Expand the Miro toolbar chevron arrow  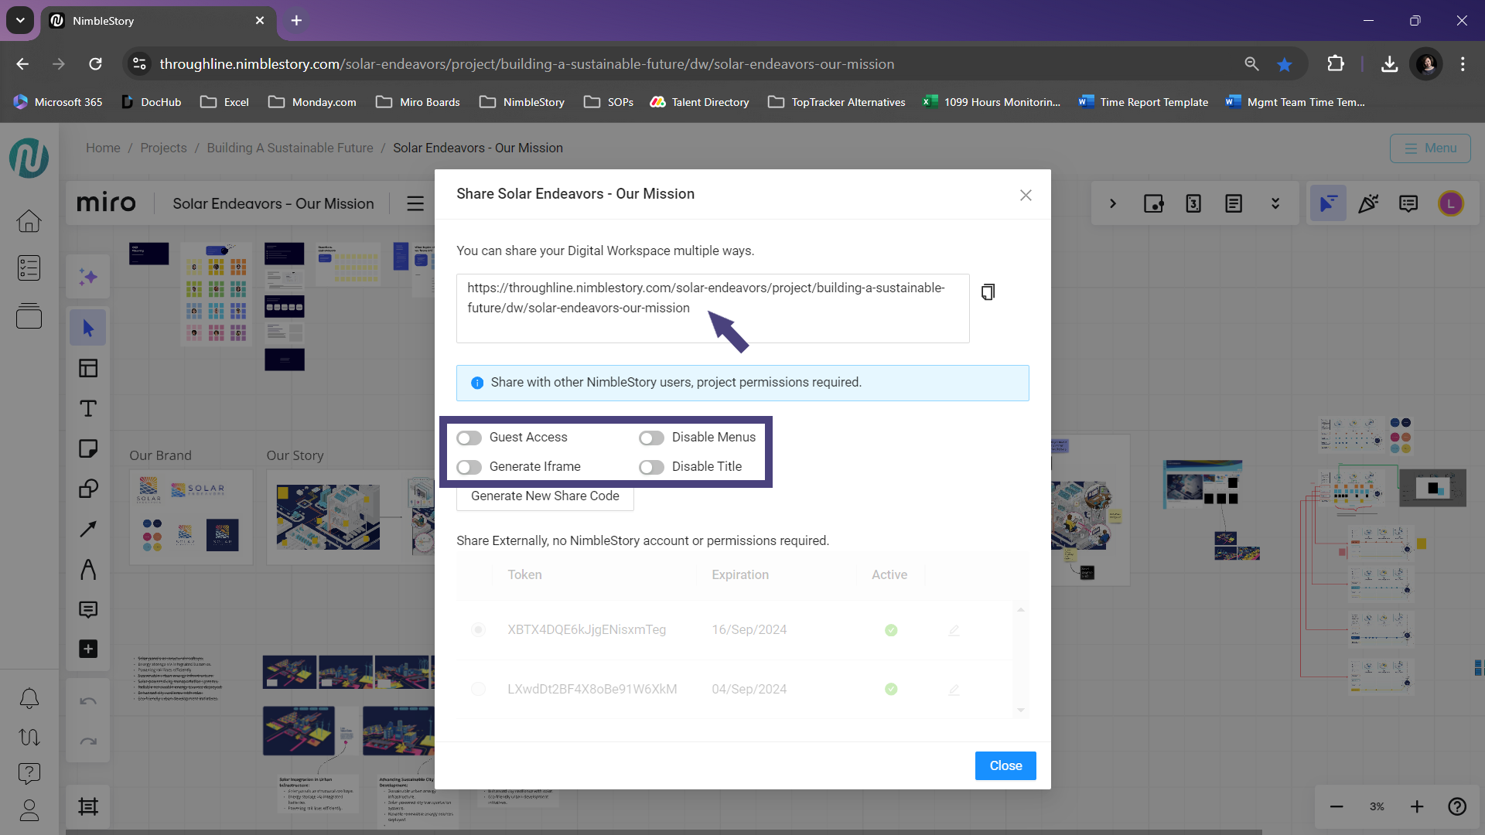click(x=1113, y=204)
